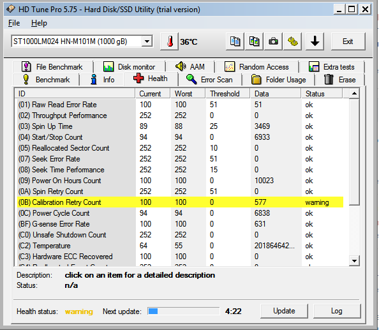Open the AAM tab

[190, 66]
